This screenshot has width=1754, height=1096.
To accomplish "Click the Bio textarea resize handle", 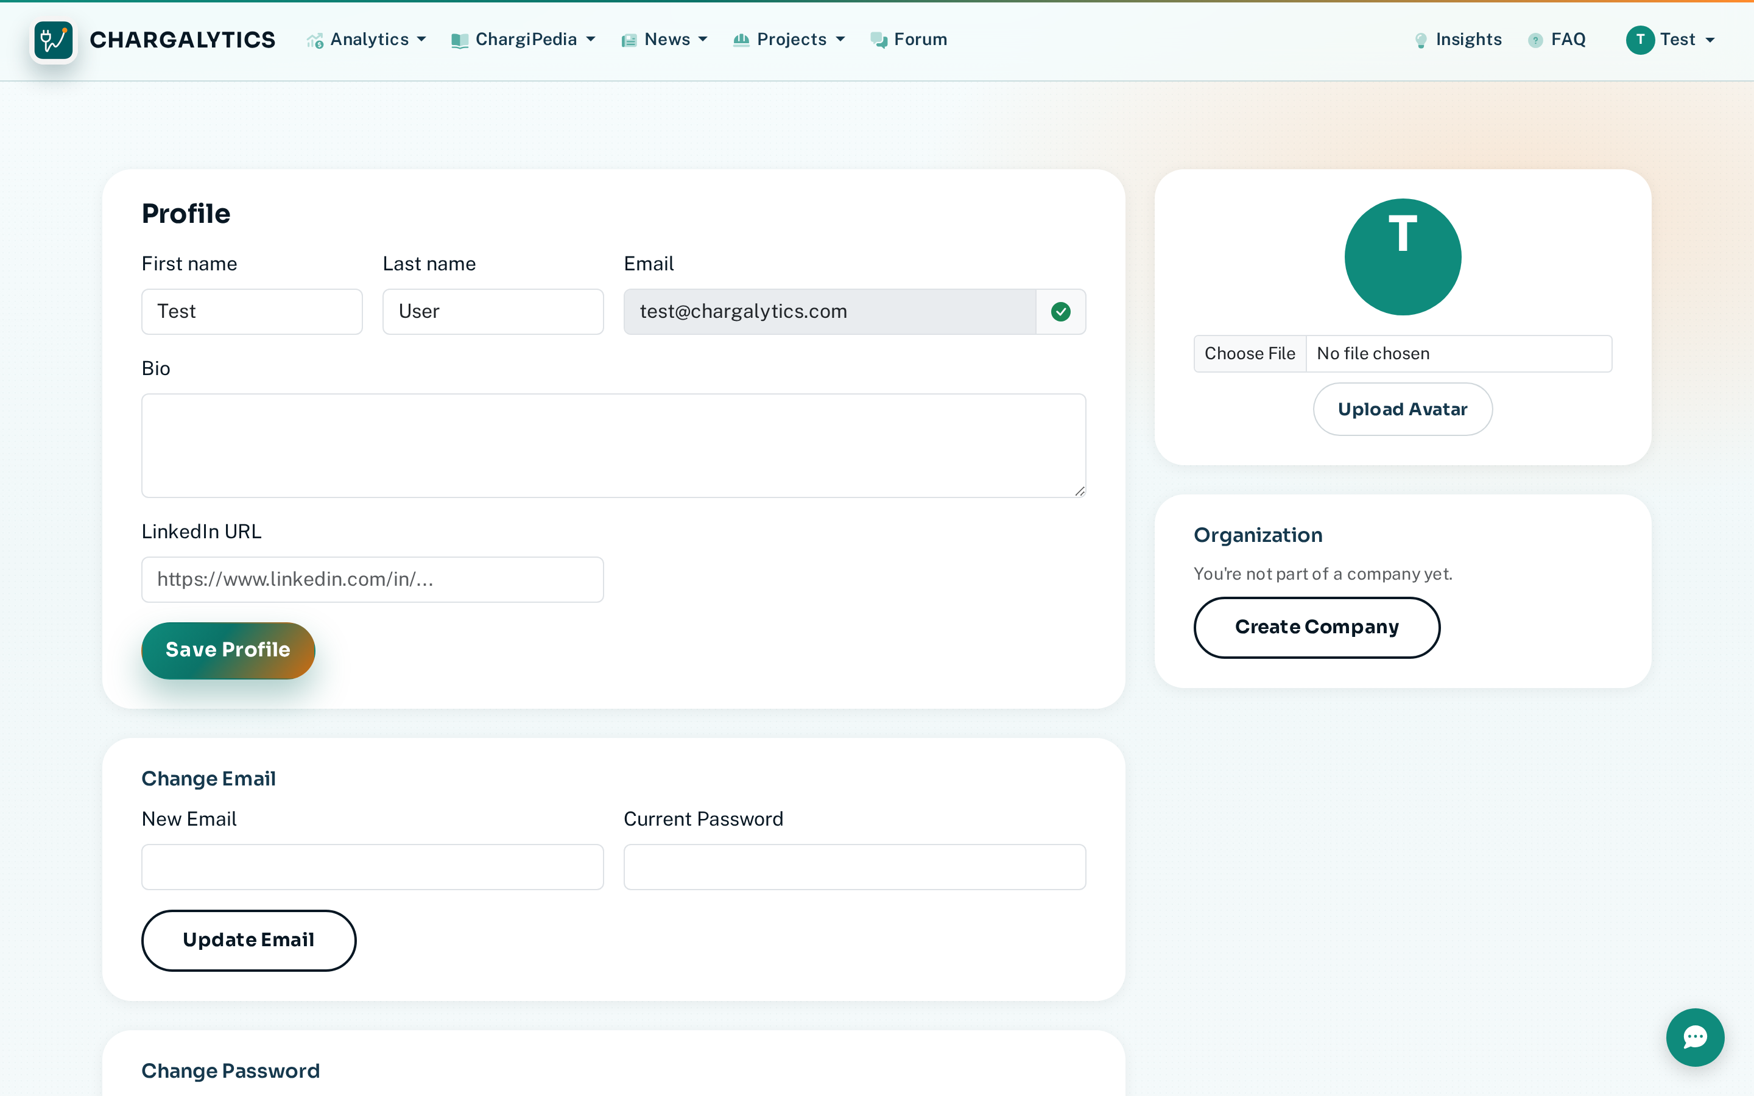I will click(x=1080, y=491).
